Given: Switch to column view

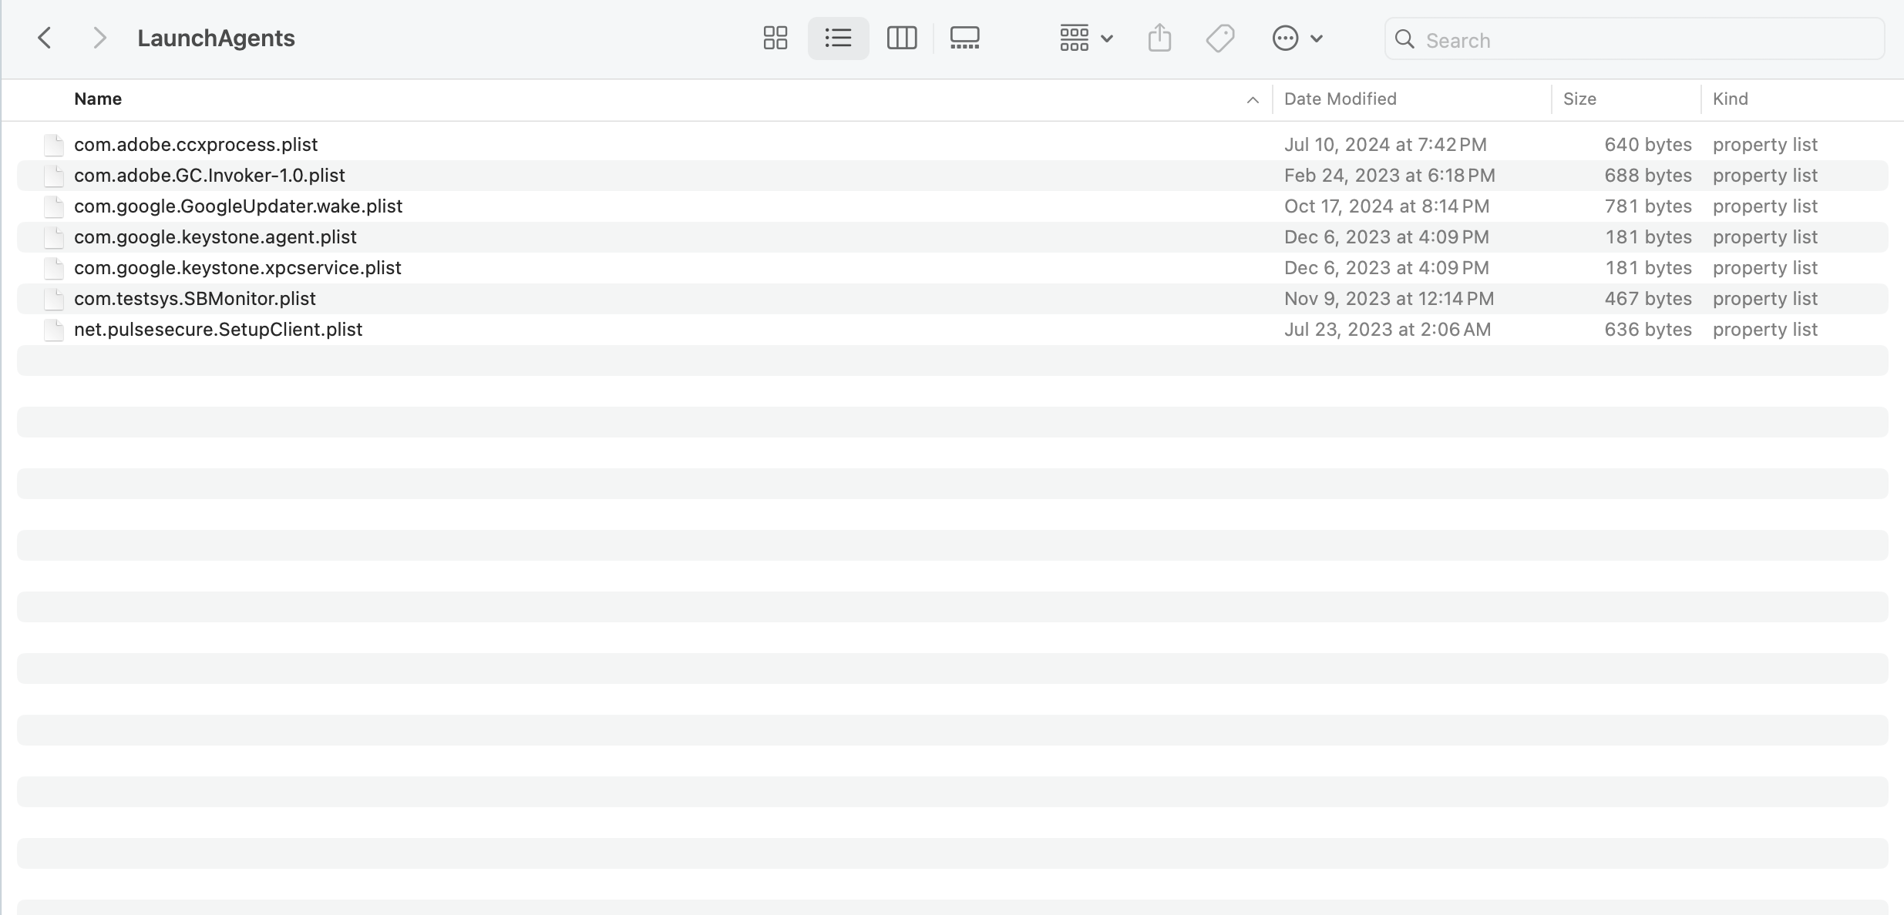Looking at the screenshot, I should point(901,38).
